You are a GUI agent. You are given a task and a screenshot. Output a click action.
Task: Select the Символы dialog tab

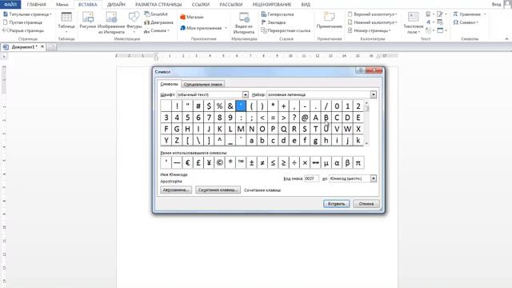coord(169,84)
